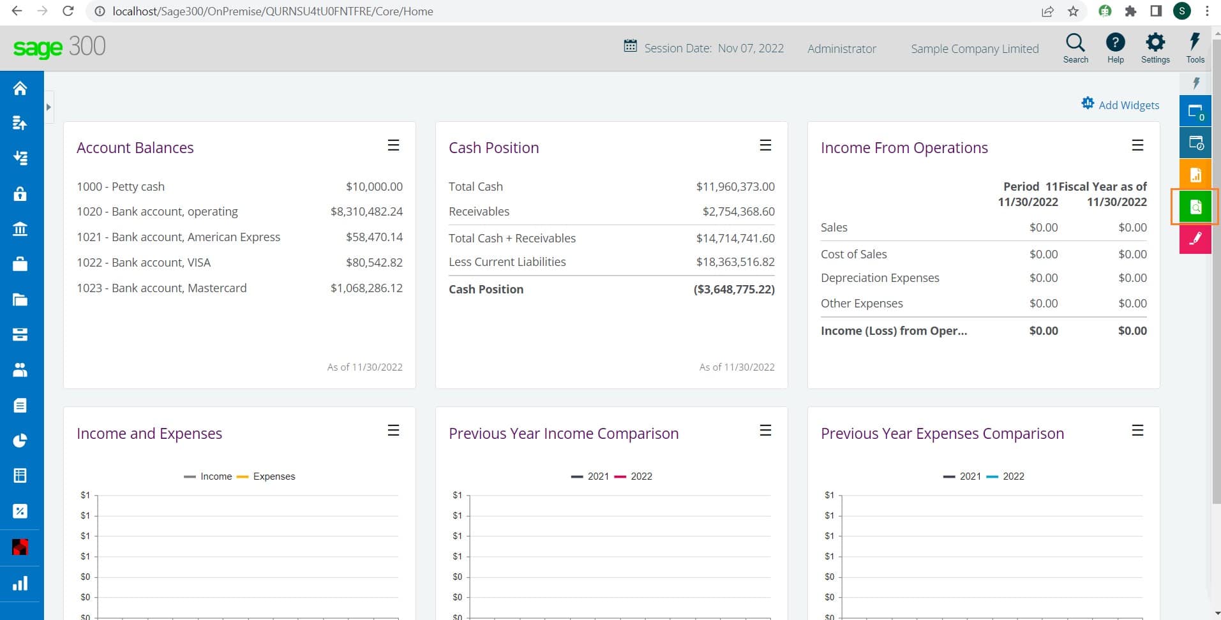
Task: Click the Session Date Nov 07, 2022 text
Action: (x=714, y=48)
